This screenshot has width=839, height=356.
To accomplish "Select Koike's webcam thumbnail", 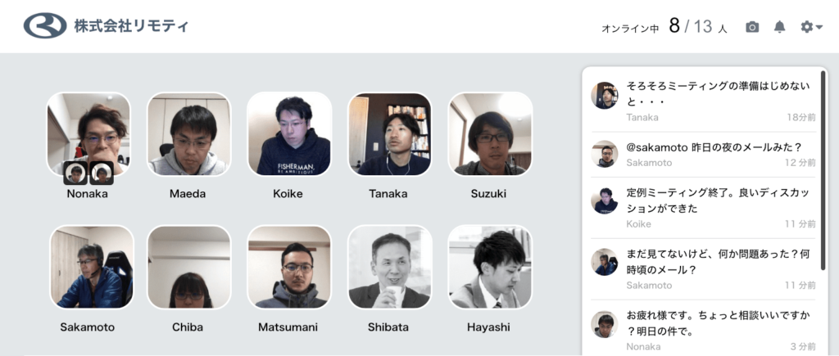I will (x=289, y=133).
